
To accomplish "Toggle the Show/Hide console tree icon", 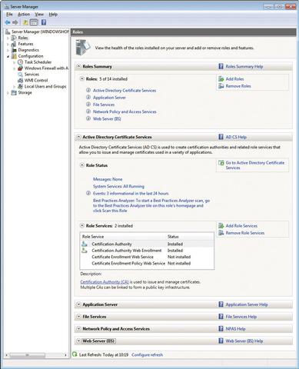I will click(34, 22).
